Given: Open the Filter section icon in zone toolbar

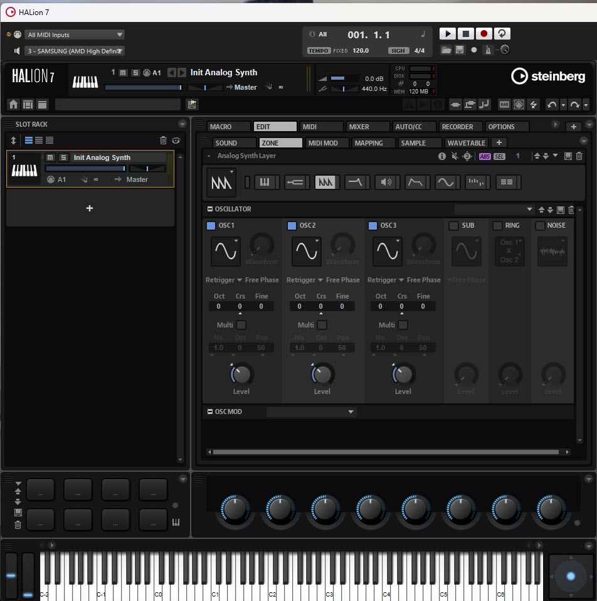Looking at the screenshot, I should [x=356, y=182].
